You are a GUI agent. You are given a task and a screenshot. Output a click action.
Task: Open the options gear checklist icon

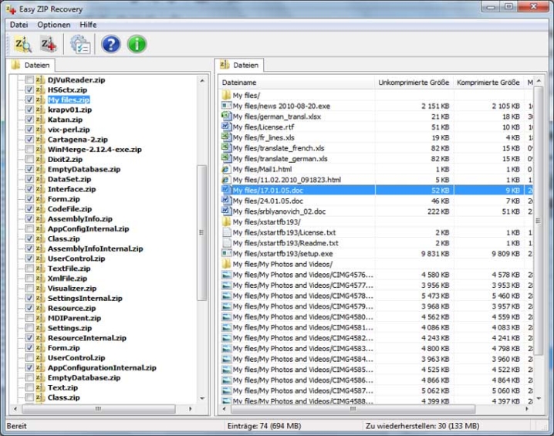point(79,44)
